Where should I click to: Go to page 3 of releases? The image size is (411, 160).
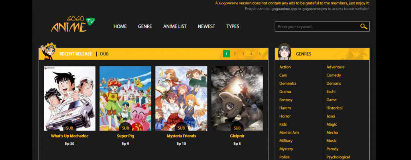tap(243, 54)
